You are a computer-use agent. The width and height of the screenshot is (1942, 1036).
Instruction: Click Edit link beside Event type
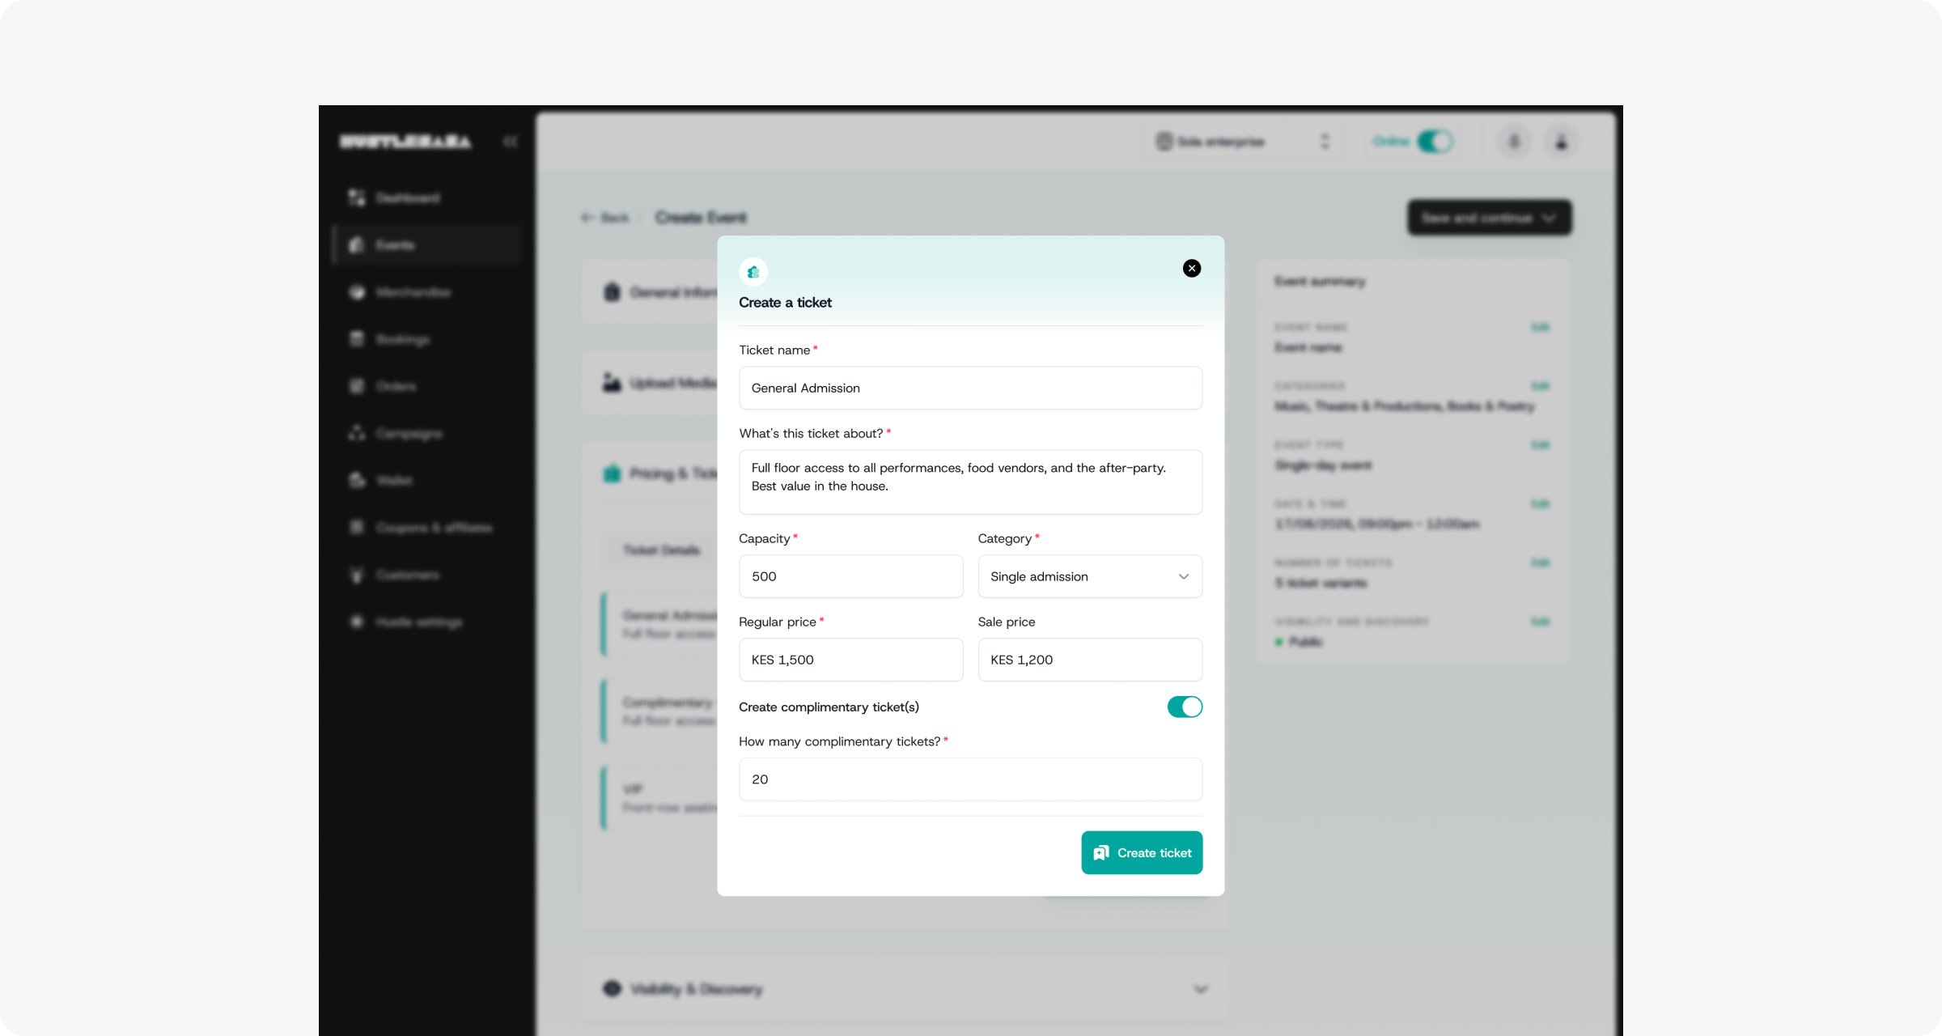(x=1540, y=445)
